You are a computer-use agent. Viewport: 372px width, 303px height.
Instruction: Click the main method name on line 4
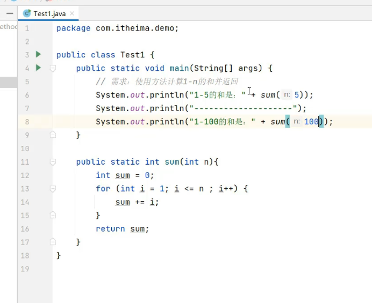tap(179, 68)
